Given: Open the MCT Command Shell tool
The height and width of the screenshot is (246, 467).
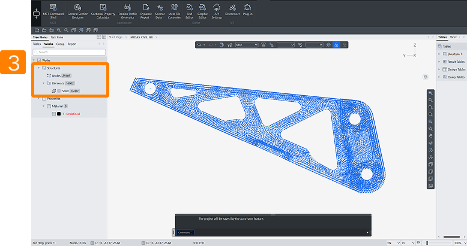Looking at the screenshot, I should coord(53,11).
